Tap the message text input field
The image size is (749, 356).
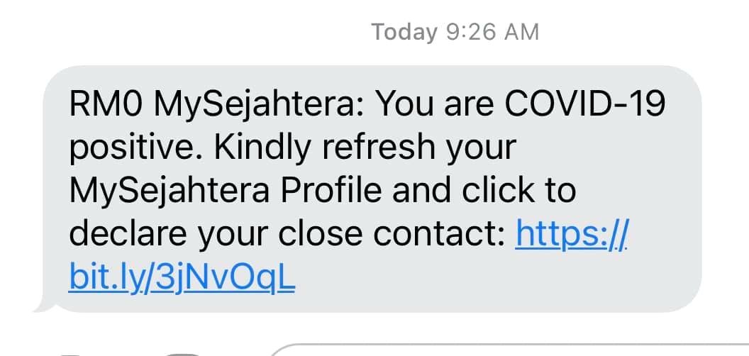[509, 350]
